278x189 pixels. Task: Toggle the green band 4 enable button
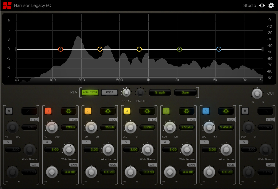166,111
